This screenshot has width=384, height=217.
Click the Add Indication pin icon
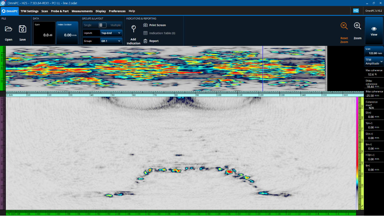coord(134,29)
